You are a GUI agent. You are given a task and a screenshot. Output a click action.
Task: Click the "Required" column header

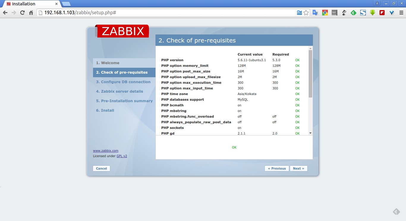point(281,54)
